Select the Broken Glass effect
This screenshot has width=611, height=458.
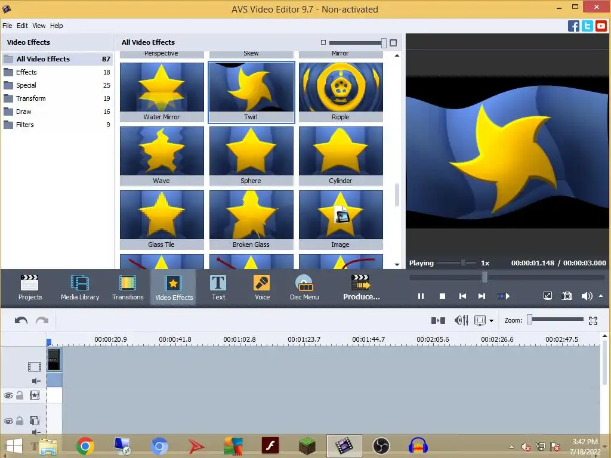[251, 219]
